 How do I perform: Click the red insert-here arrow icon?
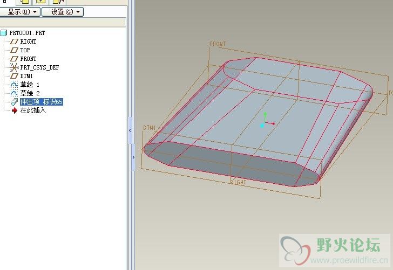point(15,110)
